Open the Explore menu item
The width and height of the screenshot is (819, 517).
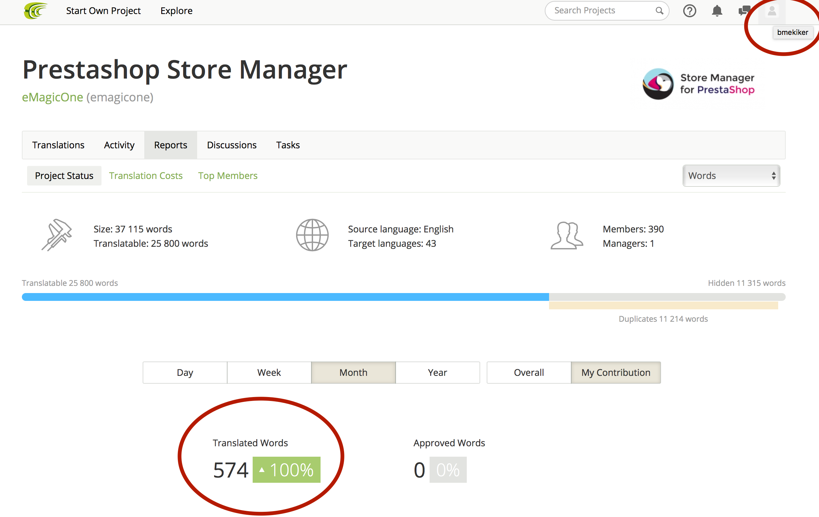click(176, 11)
